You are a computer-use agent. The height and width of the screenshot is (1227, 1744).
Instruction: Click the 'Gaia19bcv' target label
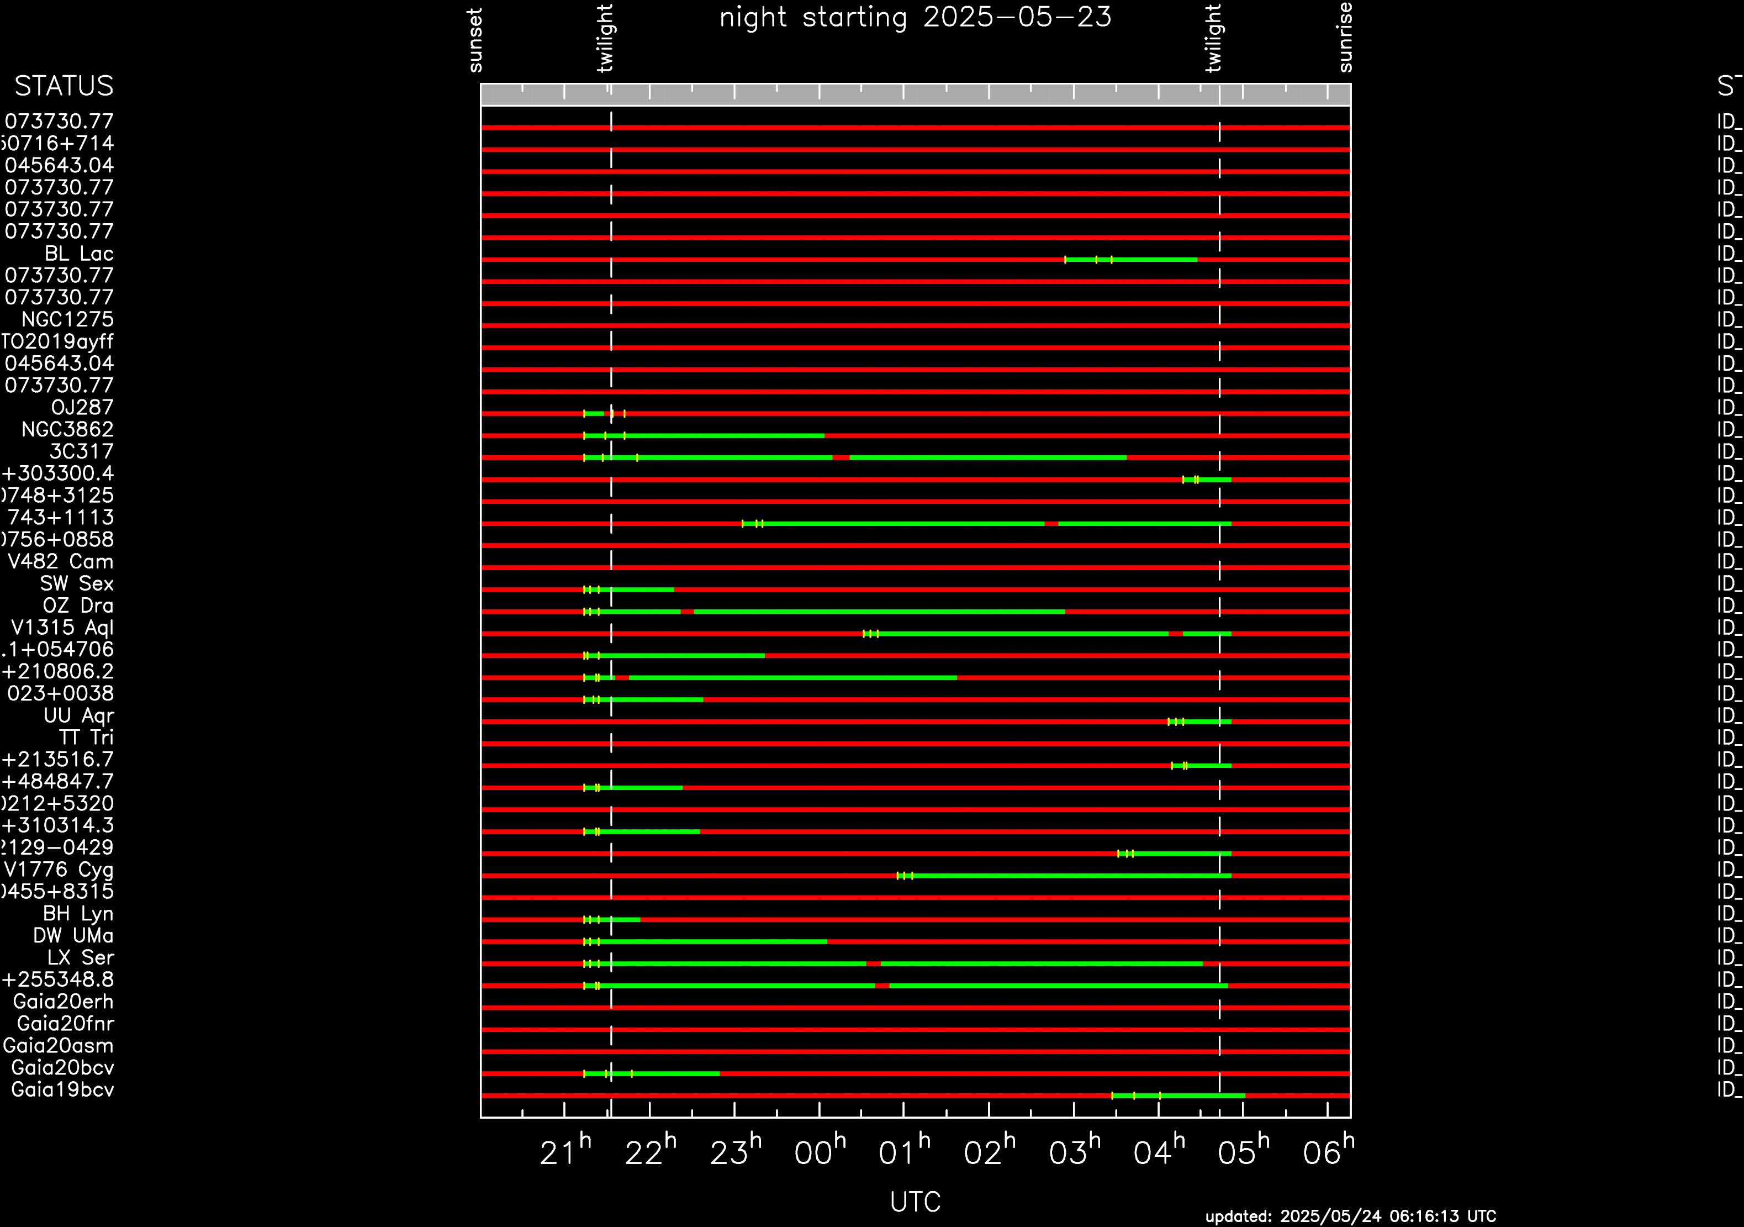[x=62, y=1090]
